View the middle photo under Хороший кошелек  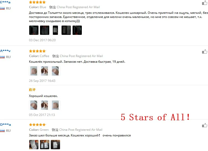point(45,105)
